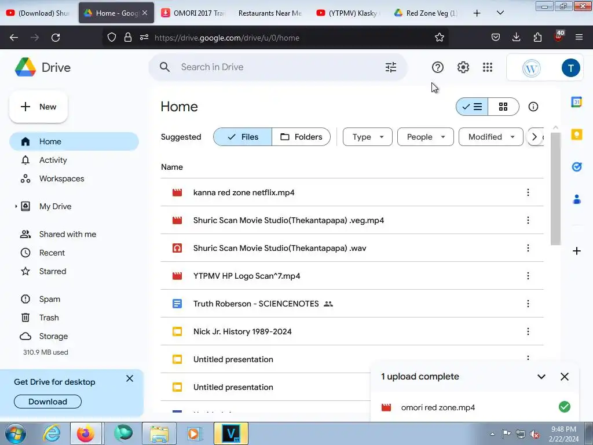Open the People filter dropdown
This screenshot has height=445, width=593.
tap(426, 137)
